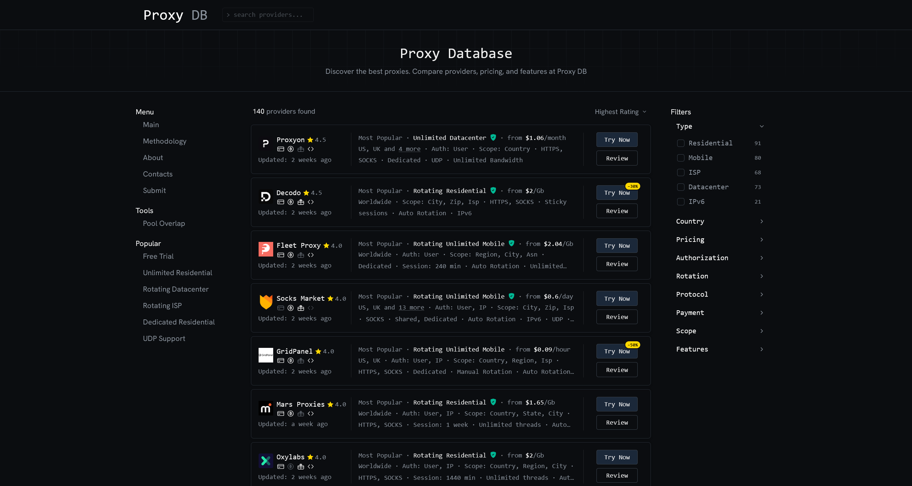Click the code brackets icon under Decodo
This screenshot has width=912, height=486.
point(311,202)
